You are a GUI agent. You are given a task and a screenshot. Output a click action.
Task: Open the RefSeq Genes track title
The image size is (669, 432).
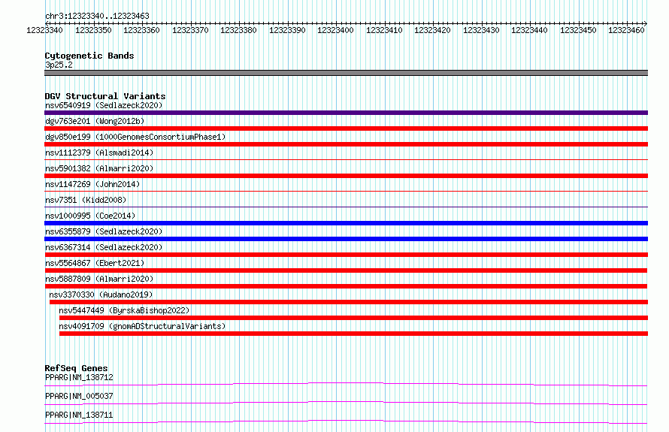coord(76,368)
